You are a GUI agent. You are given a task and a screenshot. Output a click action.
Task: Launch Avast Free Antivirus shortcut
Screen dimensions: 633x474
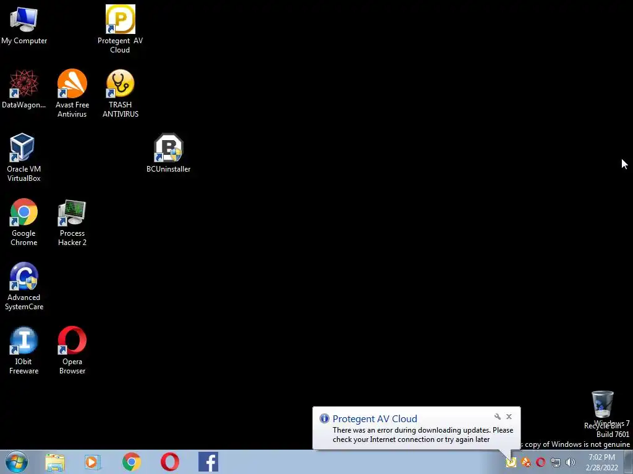coord(72,94)
